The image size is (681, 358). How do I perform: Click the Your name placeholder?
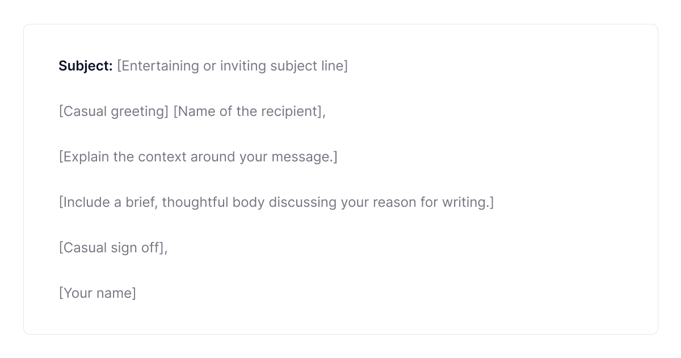click(98, 293)
